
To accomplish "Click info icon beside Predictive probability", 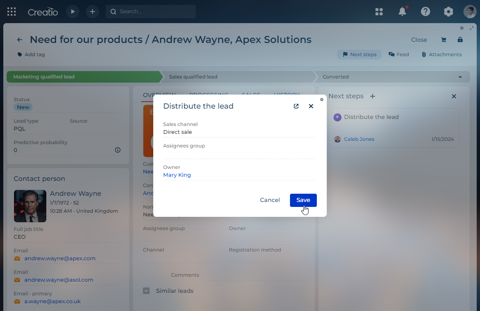I will tap(117, 150).
